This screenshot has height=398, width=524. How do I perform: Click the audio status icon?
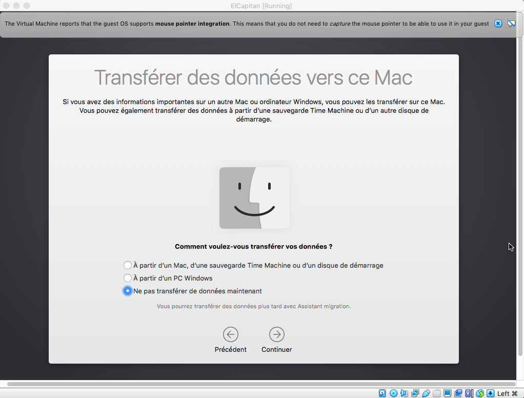pyautogui.click(x=405, y=393)
